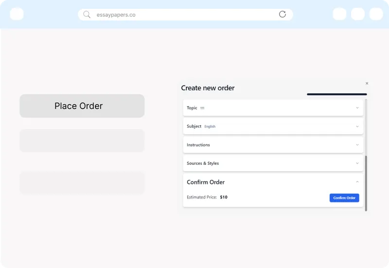Reload the page using the refresh icon
The width and height of the screenshot is (389, 268).
point(283,14)
